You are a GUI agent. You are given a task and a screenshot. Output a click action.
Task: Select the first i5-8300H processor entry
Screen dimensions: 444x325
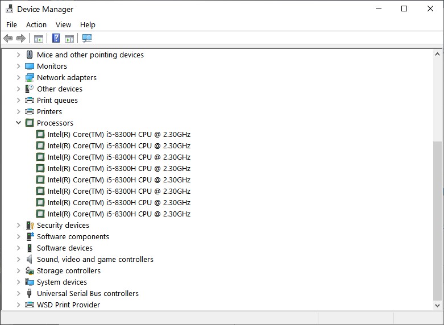coord(119,135)
